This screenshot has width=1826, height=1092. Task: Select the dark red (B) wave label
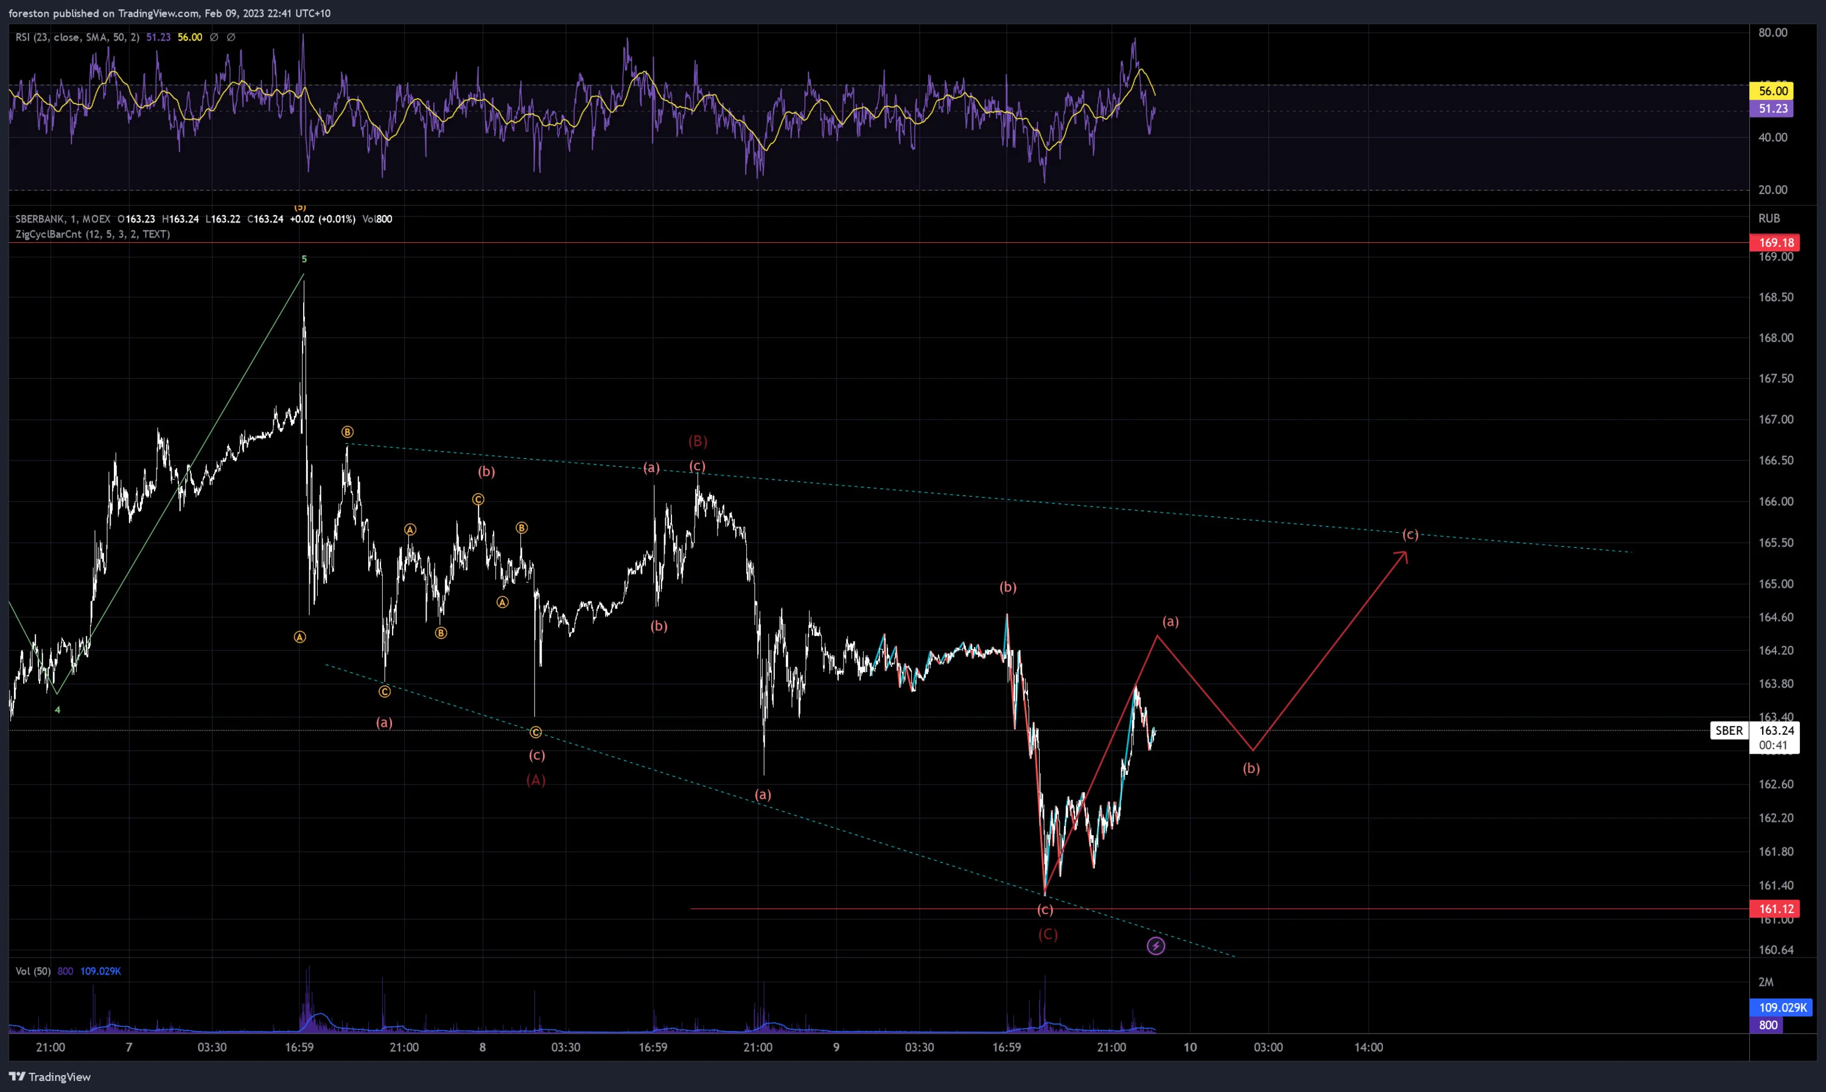698,441
